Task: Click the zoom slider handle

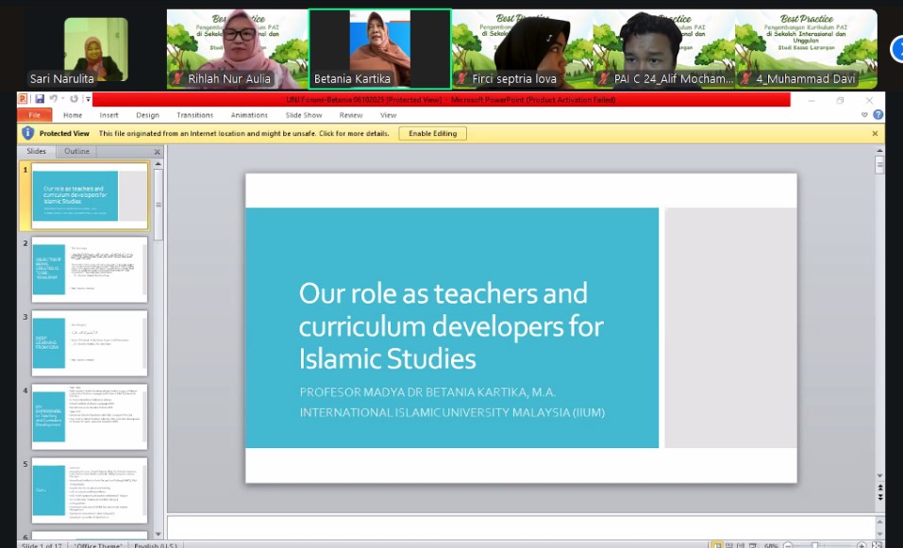Action: pos(814,545)
